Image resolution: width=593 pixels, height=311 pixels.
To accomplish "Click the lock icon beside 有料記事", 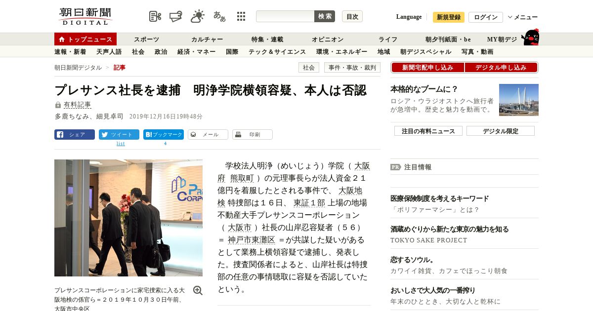I will click(58, 105).
